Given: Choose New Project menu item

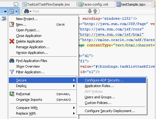Looking at the screenshot, I should tap(43, 19).
